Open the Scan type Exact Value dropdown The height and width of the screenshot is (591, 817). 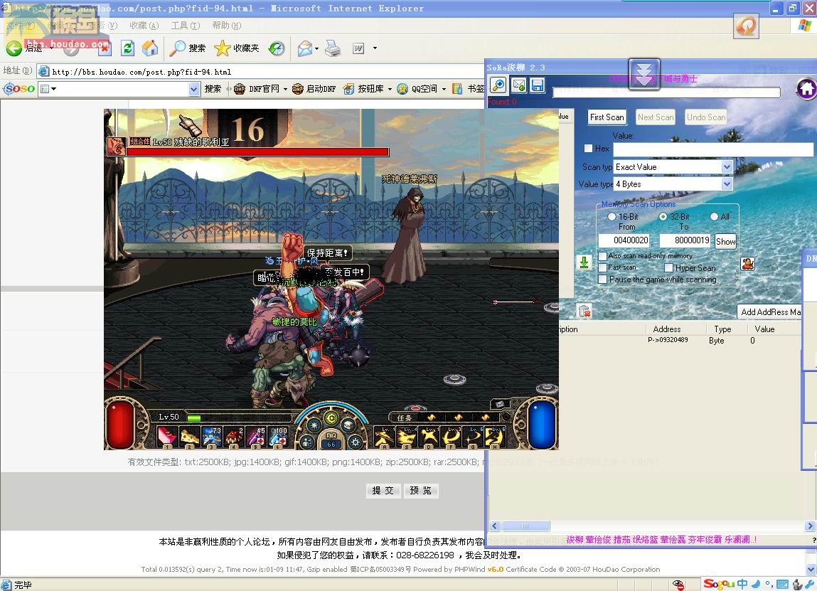point(727,166)
